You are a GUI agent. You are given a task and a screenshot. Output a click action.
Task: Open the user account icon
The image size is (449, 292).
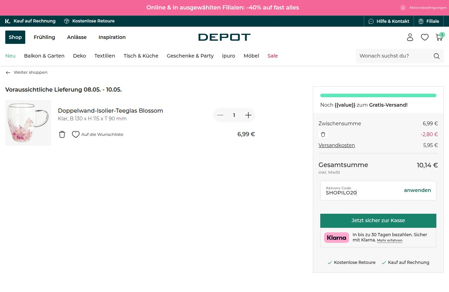click(x=410, y=37)
